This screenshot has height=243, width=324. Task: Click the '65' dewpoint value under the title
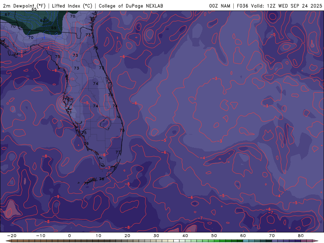pos(34,9)
